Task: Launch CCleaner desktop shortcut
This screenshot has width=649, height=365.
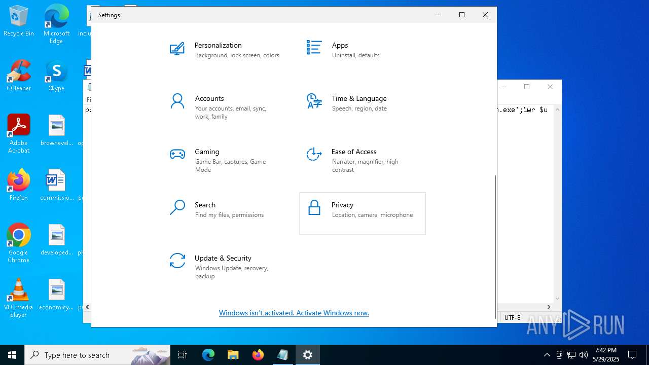Action: click(x=19, y=76)
